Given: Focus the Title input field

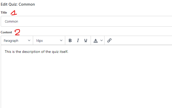Looking at the screenshot, I should (x=87, y=21).
